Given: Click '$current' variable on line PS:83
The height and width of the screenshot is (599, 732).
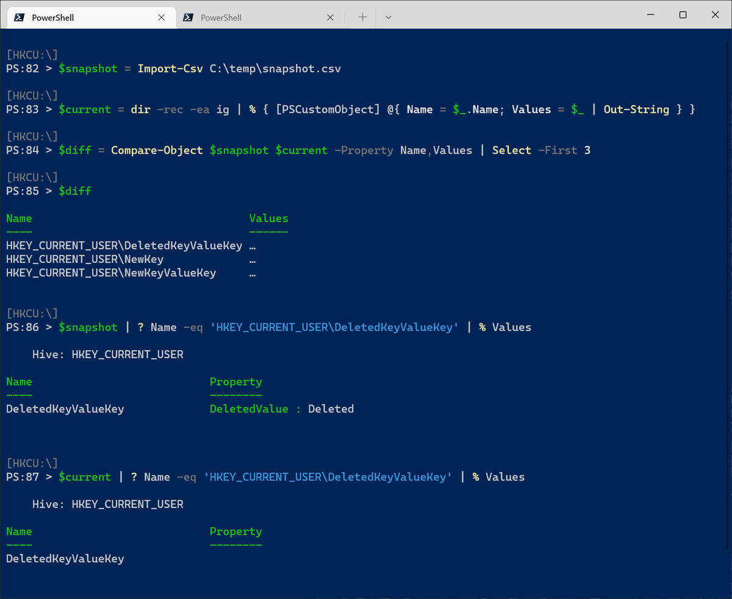Looking at the screenshot, I should point(85,110).
